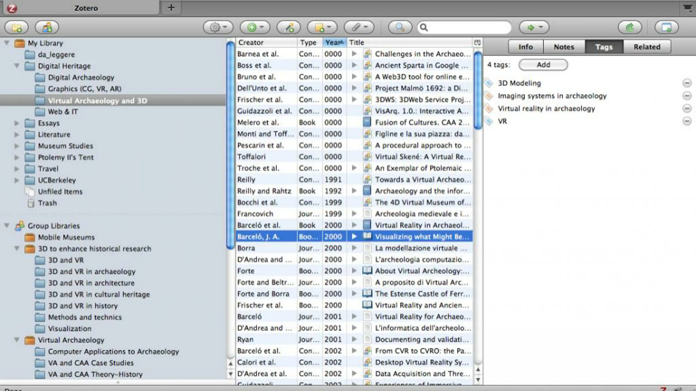Collapse 3D to enhance historical research group

[x=17, y=248]
